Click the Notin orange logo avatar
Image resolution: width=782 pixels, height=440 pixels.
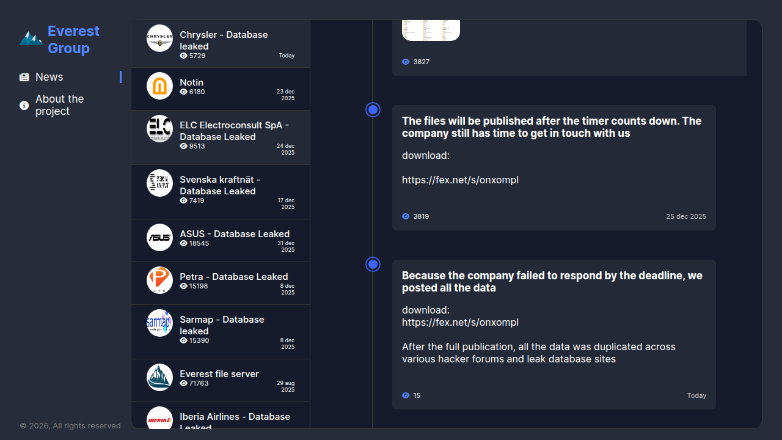pos(159,86)
